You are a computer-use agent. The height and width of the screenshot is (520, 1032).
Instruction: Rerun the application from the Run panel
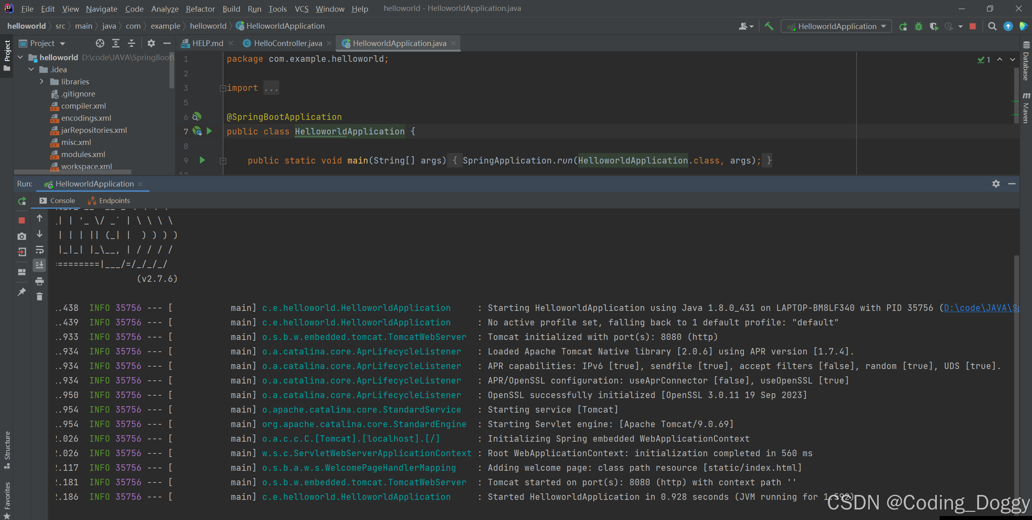21,201
